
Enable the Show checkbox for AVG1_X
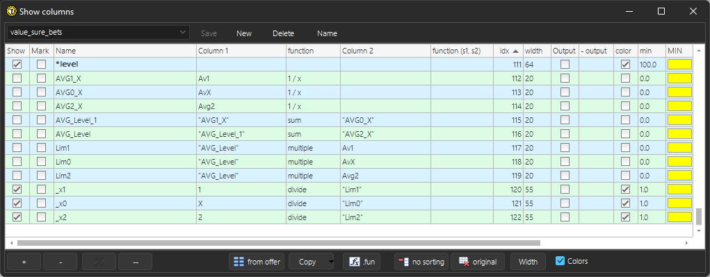tap(17, 78)
